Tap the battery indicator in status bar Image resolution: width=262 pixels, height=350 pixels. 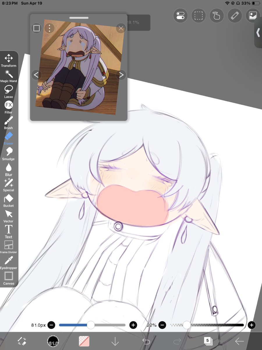pyautogui.click(x=256, y=3)
